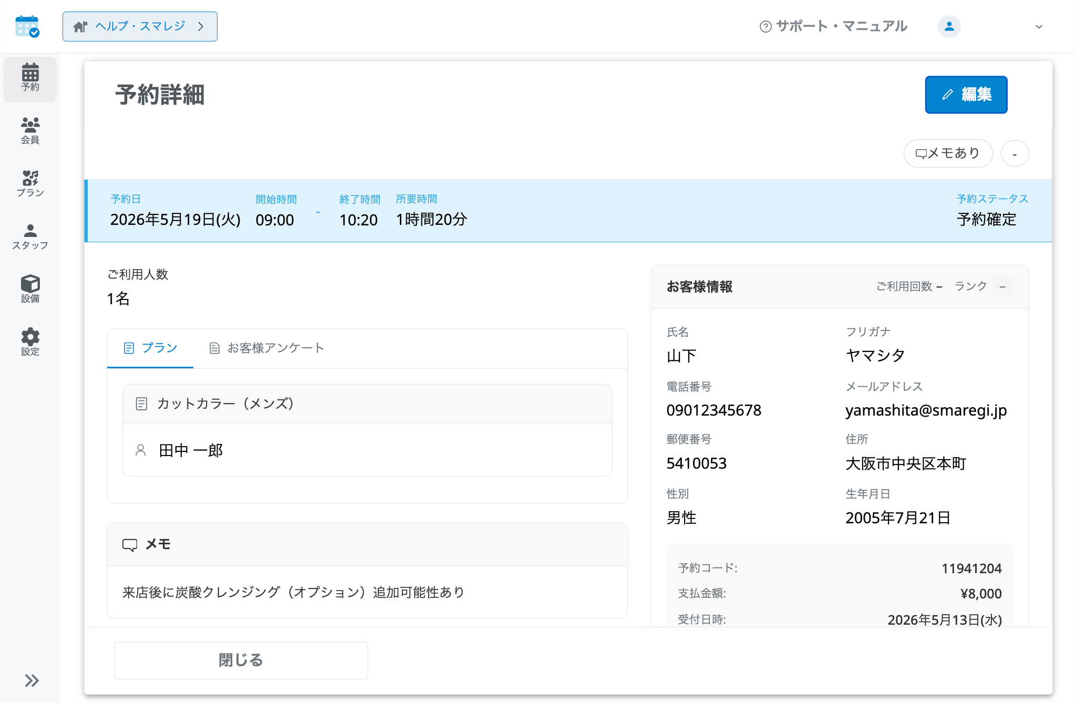Open the account dropdown chevron

1039,27
